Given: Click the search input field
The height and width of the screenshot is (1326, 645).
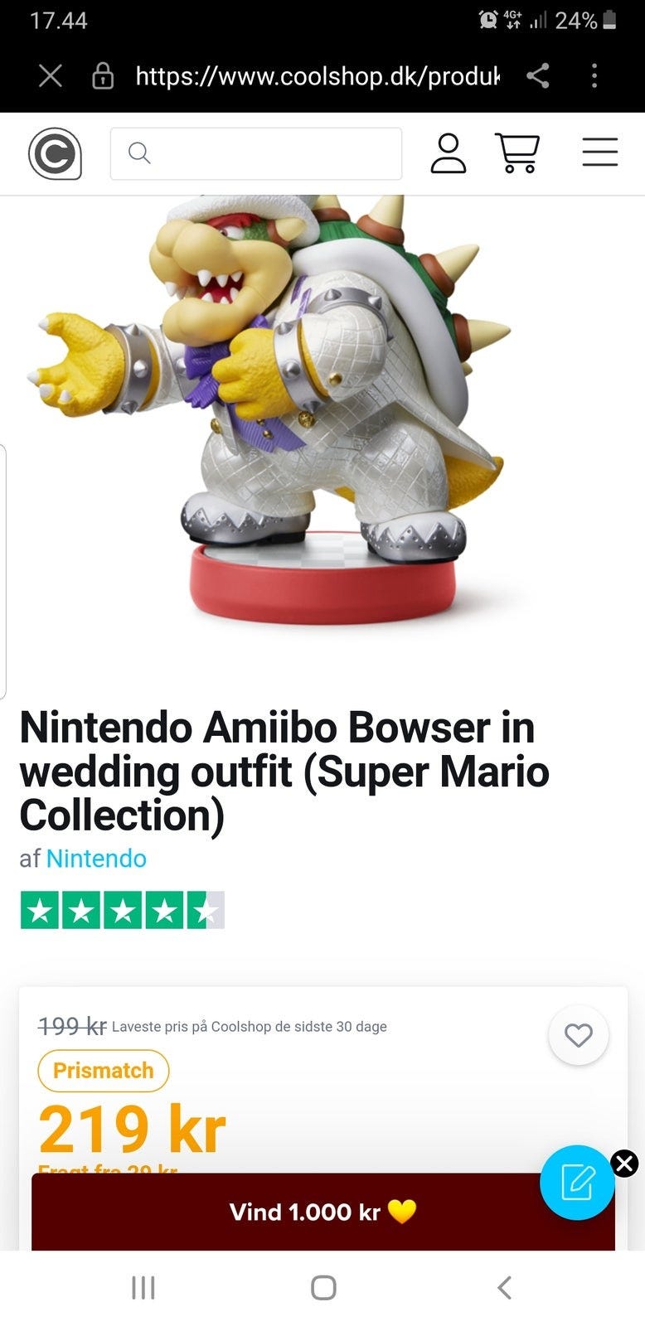Looking at the screenshot, I should coord(256,153).
